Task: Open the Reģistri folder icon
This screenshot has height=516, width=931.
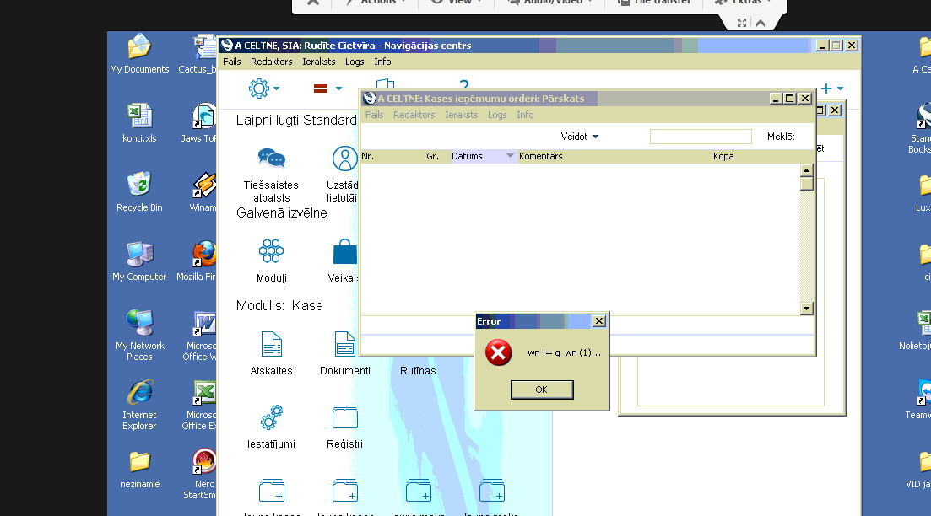Action: coord(344,417)
